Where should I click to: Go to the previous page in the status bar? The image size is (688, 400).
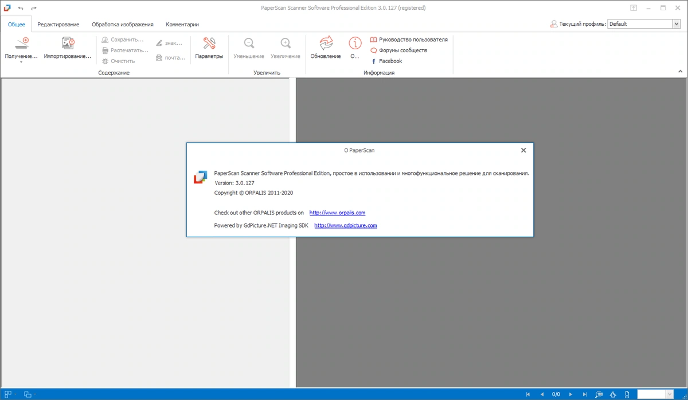click(x=542, y=394)
